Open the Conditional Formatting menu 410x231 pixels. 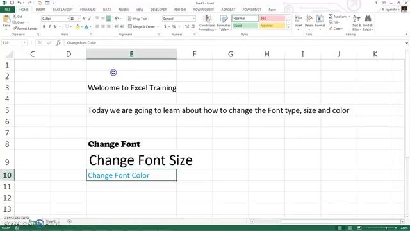click(207, 23)
